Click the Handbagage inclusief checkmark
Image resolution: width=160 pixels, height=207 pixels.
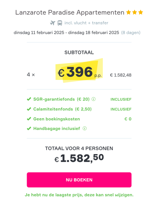point(29,129)
